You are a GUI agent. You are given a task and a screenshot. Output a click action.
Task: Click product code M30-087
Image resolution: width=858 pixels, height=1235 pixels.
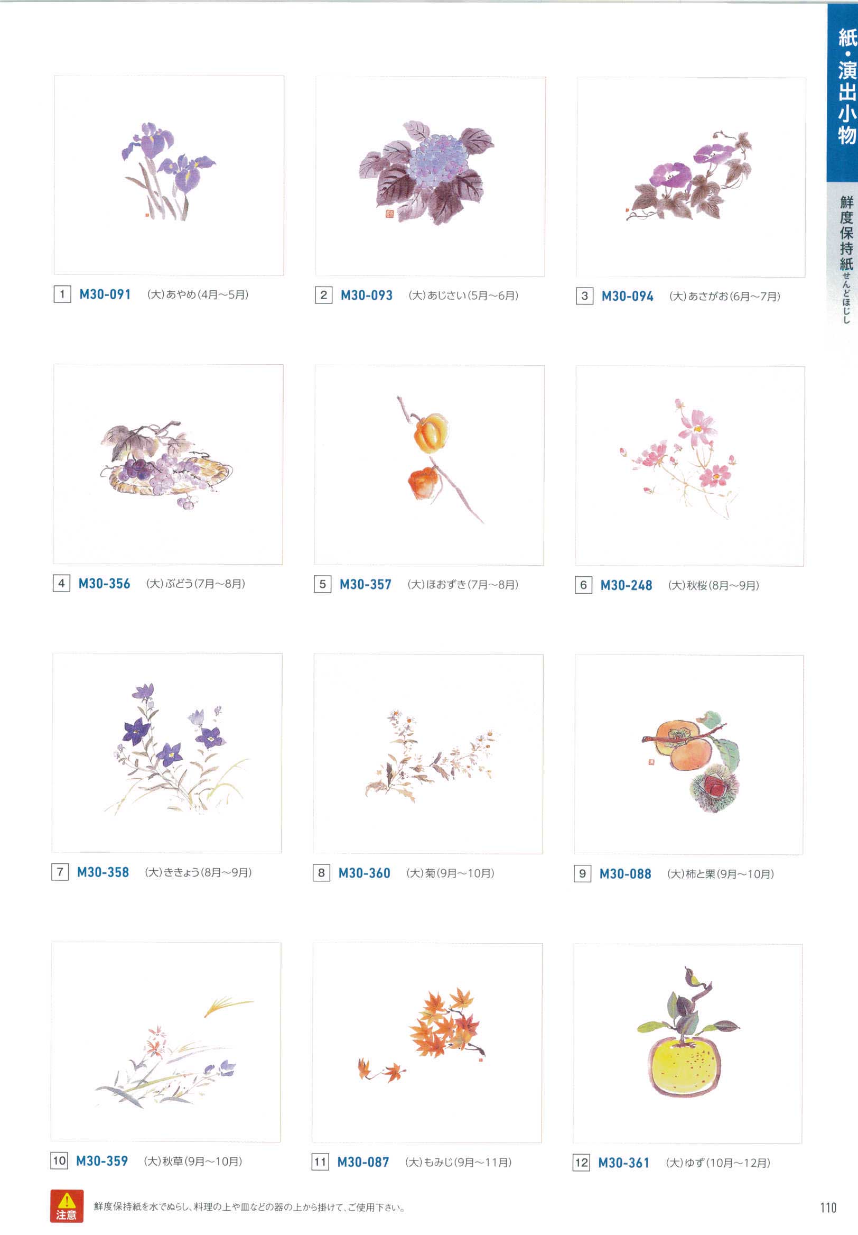click(x=363, y=1162)
